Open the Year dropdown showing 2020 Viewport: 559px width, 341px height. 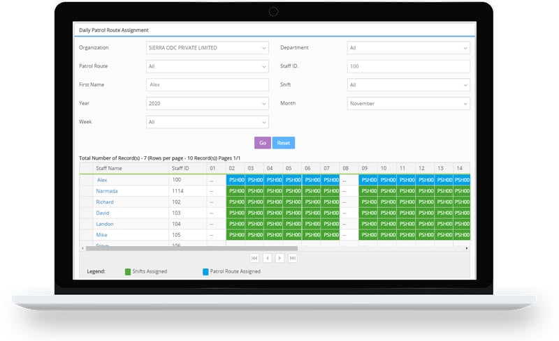pyautogui.click(x=207, y=103)
